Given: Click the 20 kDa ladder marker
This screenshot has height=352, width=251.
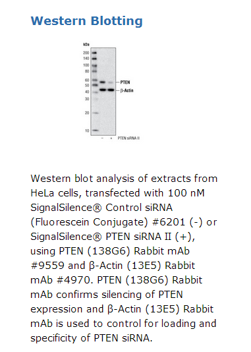Looking at the screenshot, I should click(87, 113).
